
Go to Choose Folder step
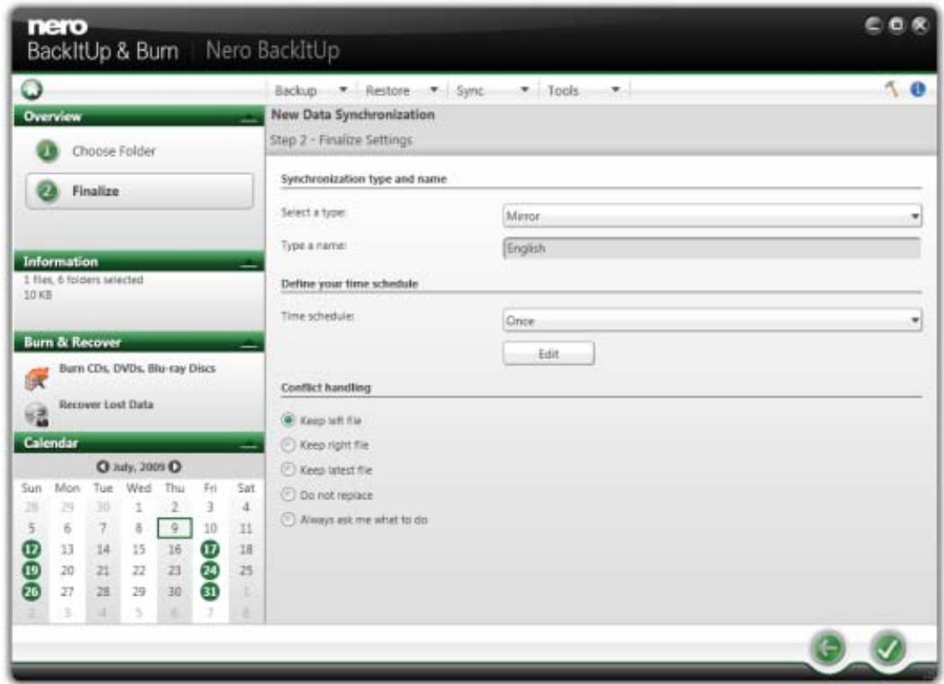(x=114, y=151)
